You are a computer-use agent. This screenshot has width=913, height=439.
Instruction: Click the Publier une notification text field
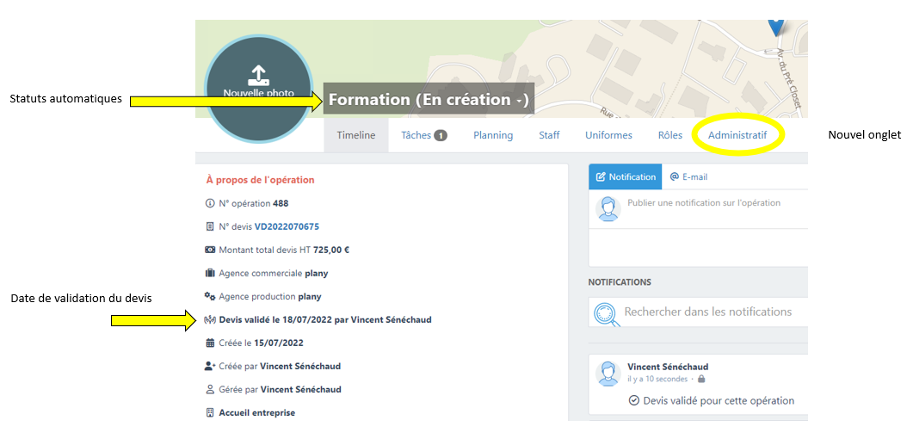(x=706, y=203)
